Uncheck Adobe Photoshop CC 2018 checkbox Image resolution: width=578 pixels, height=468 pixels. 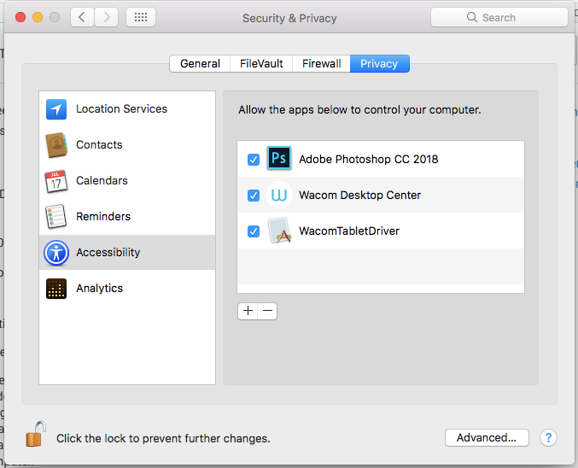tap(254, 160)
